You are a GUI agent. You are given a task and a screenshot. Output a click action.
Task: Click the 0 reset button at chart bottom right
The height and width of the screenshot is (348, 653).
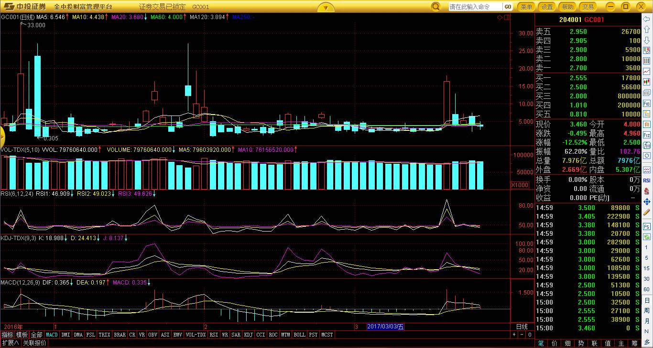[x=530, y=335]
